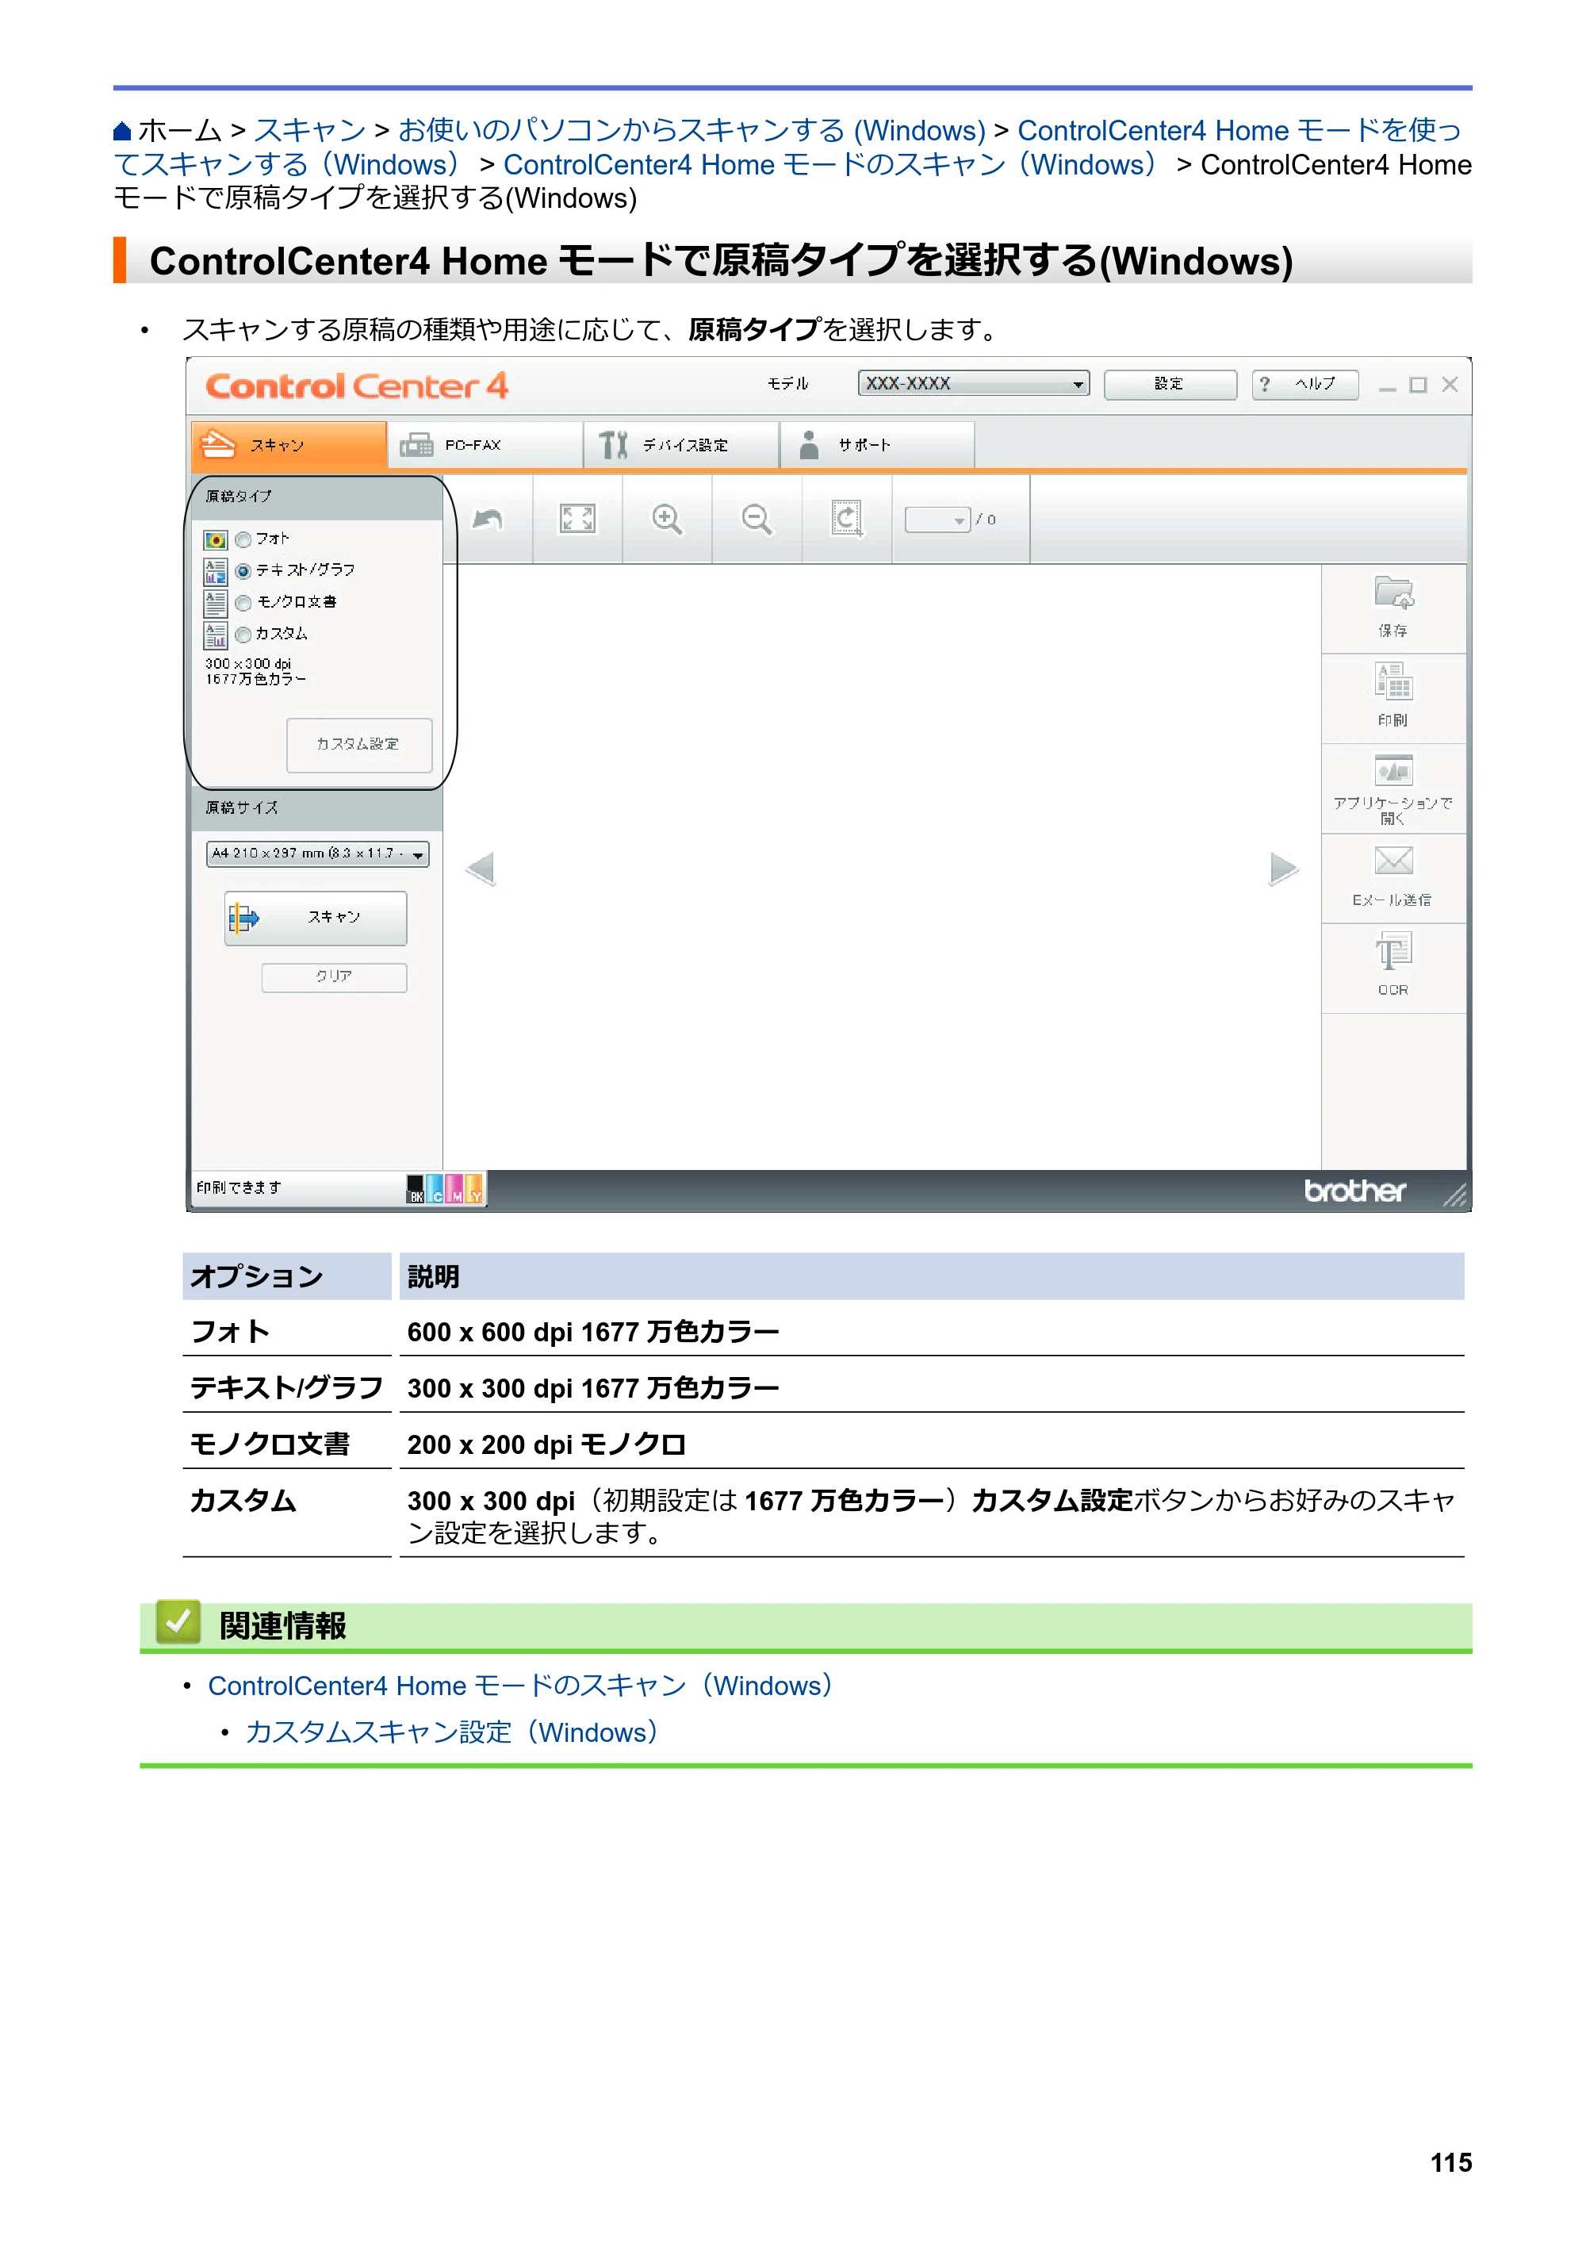Click the fit-to-window toolbar icon
Image resolution: width=1586 pixels, height=2244 pixels.
(577, 519)
